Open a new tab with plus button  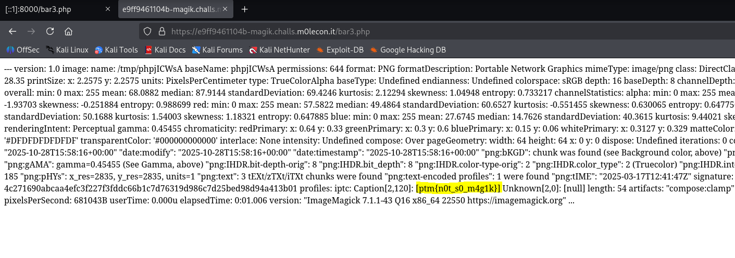coord(244,9)
